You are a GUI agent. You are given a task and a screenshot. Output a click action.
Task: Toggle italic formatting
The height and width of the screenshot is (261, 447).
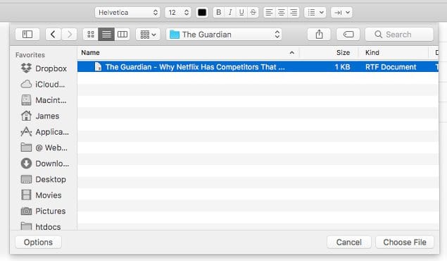(230, 12)
